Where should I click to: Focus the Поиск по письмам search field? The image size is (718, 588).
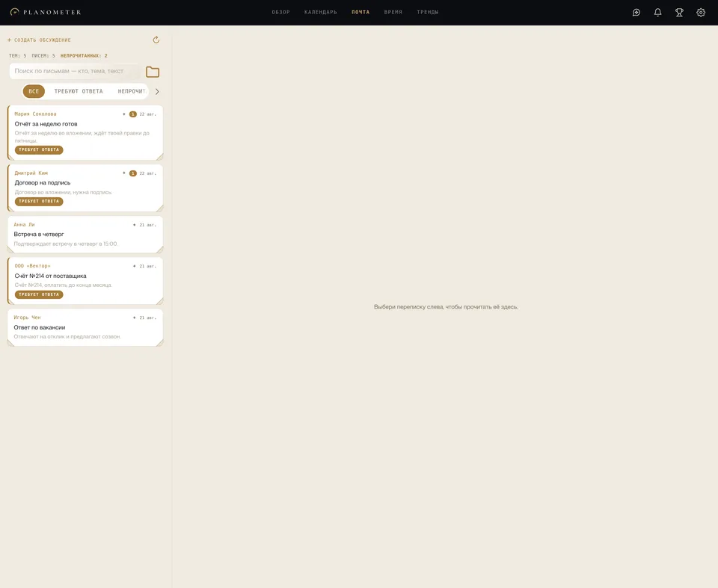[74, 71]
